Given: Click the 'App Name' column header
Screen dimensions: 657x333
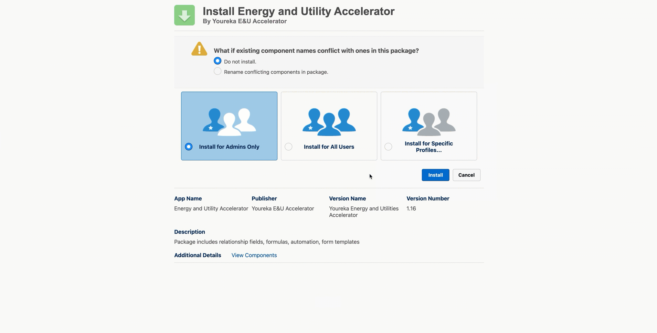Looking at the screenshot, I should [x=188, y=198].
